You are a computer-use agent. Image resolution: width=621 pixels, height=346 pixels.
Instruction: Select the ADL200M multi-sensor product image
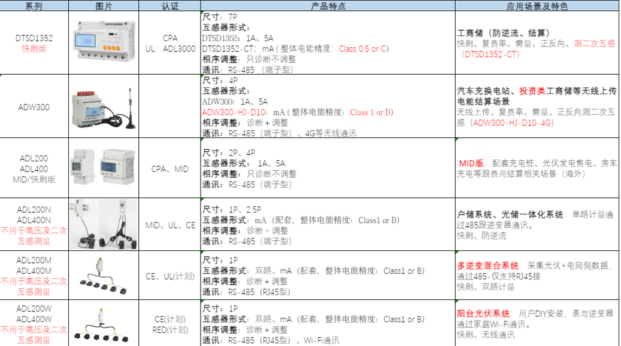104,275
